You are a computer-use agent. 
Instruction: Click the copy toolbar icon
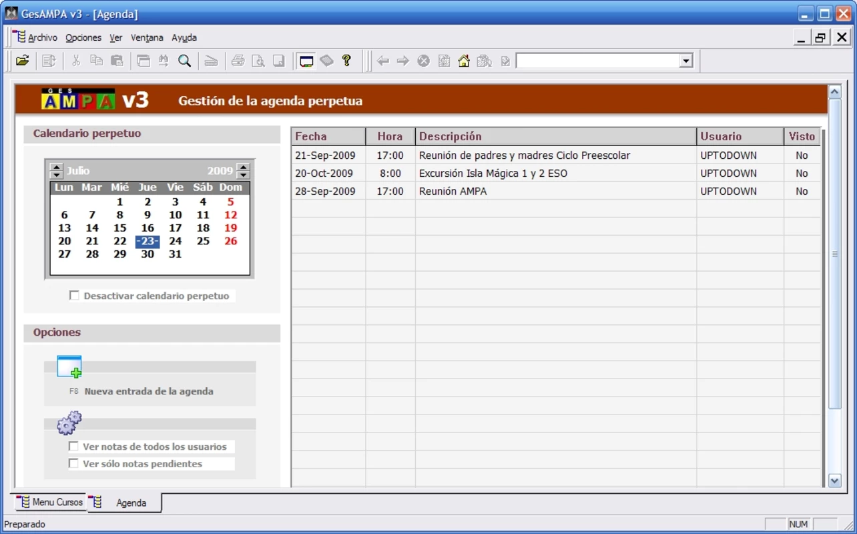(x=97, y=61)
